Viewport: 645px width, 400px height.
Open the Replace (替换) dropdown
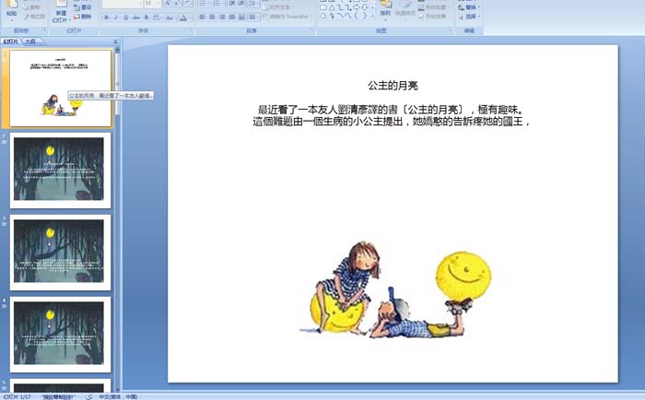(x=469, y=7)
